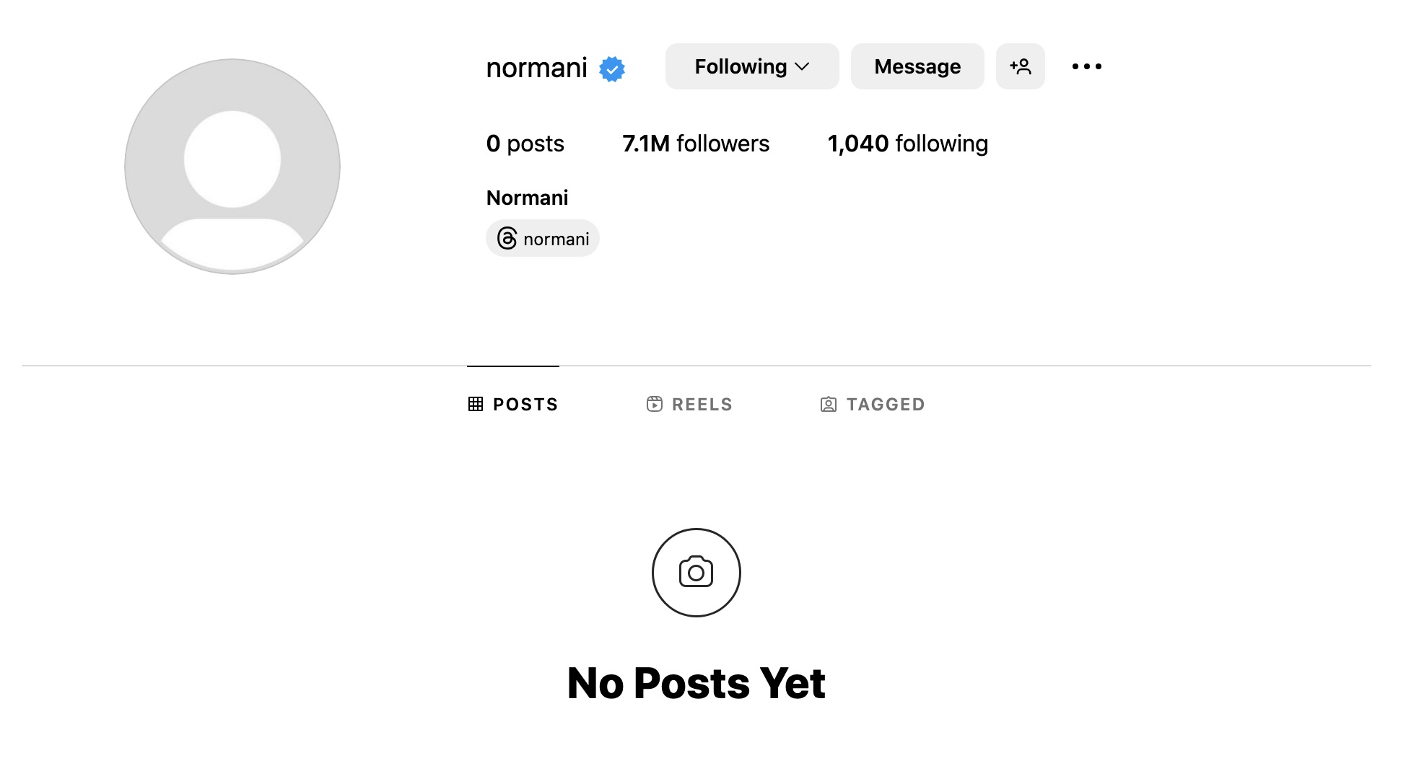Viewport: 1406px width, 784px height.
Task: Expand the Following dropdown button
Action: [752, 66]
